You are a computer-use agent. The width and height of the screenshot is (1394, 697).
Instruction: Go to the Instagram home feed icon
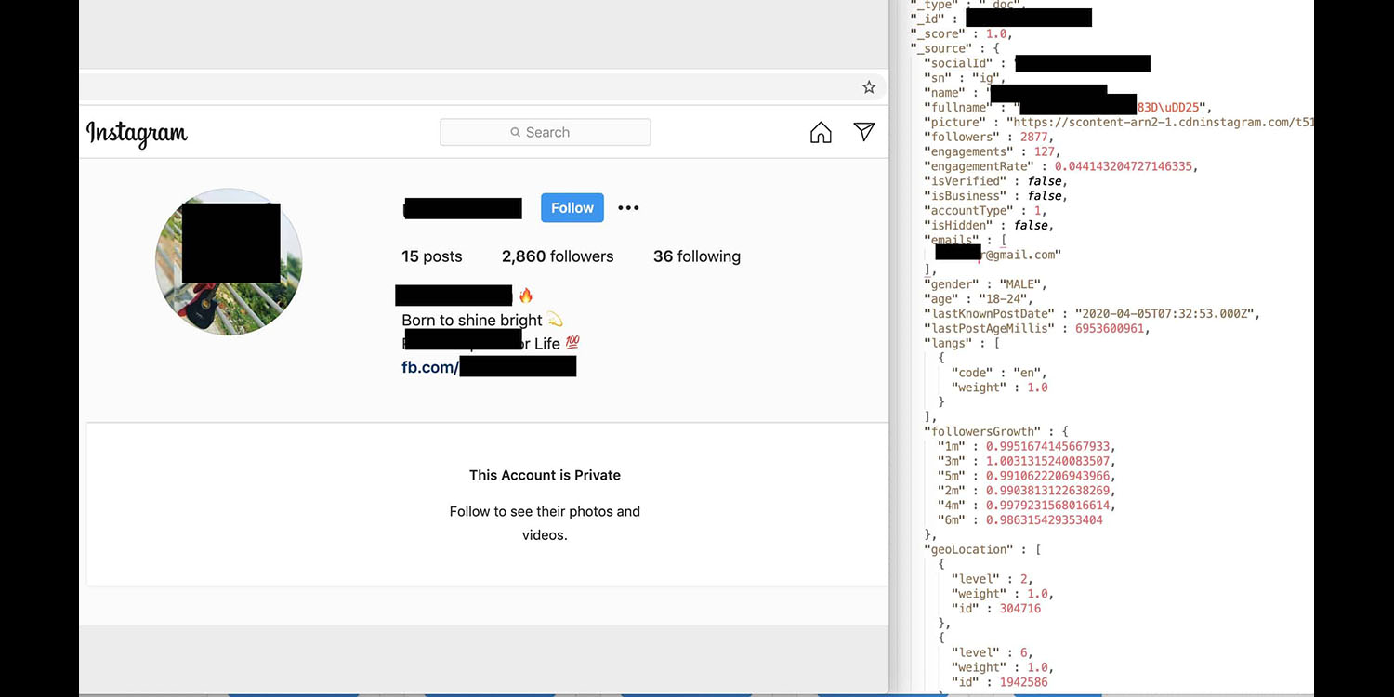click(x=821, y=133)
